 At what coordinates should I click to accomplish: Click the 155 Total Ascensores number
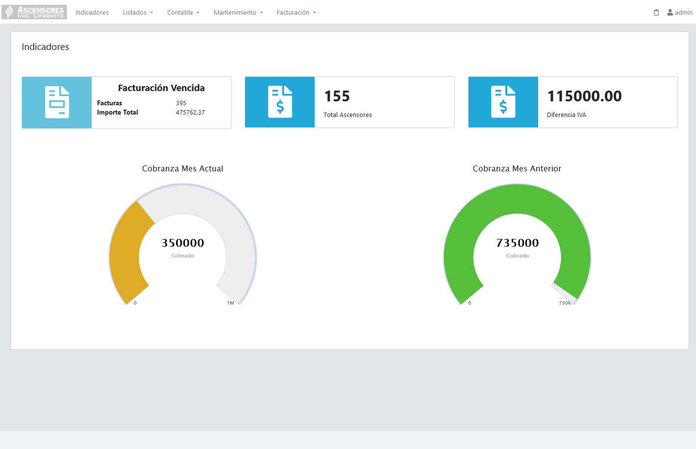[337, 96]
